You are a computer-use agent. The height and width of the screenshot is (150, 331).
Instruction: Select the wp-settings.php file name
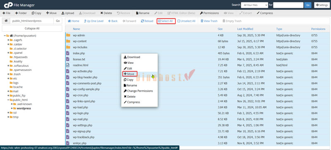click(82, 125)
